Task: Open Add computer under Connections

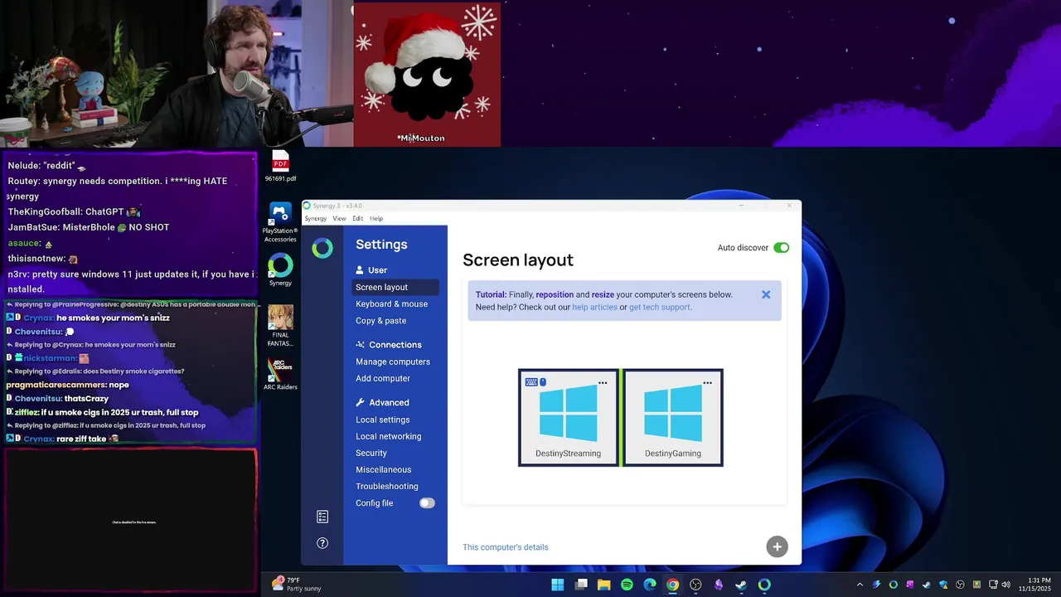Action: coord(383,378)
